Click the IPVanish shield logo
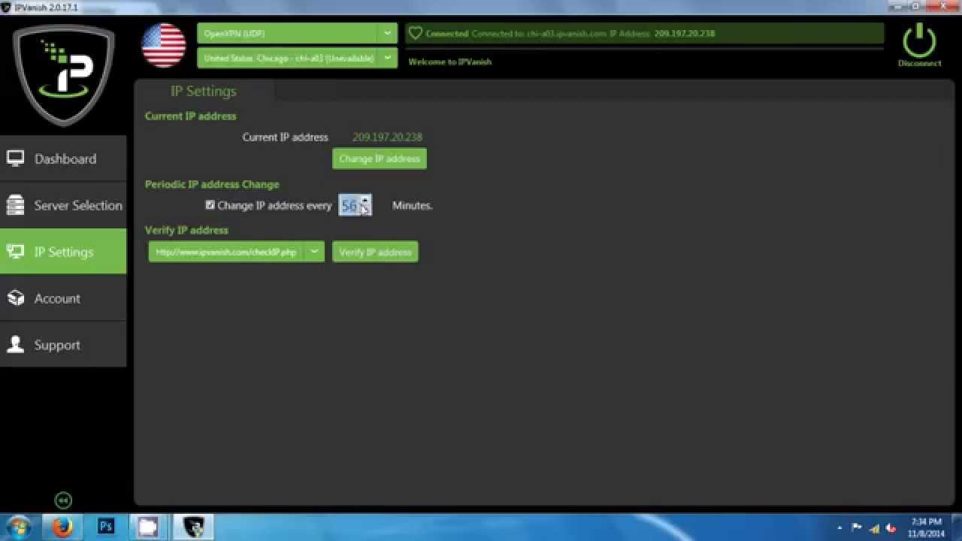Screen dimensions: 962x541 64,75
